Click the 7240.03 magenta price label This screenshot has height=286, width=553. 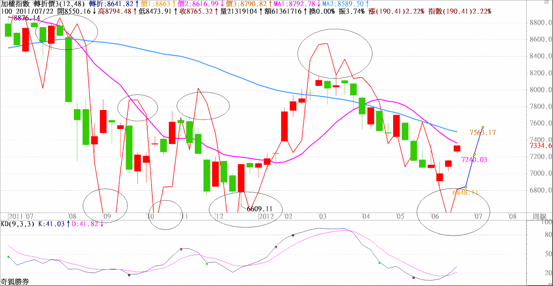click(474, 160)
